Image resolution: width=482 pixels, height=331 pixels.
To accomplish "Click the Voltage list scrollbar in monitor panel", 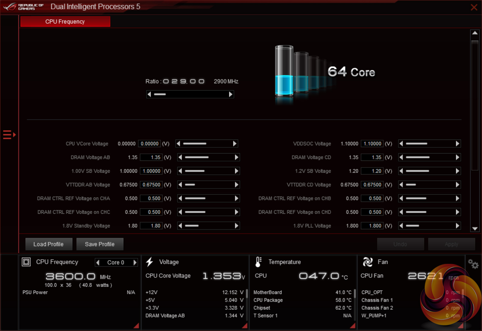I will pyautogui.click(x=247, y=294).
